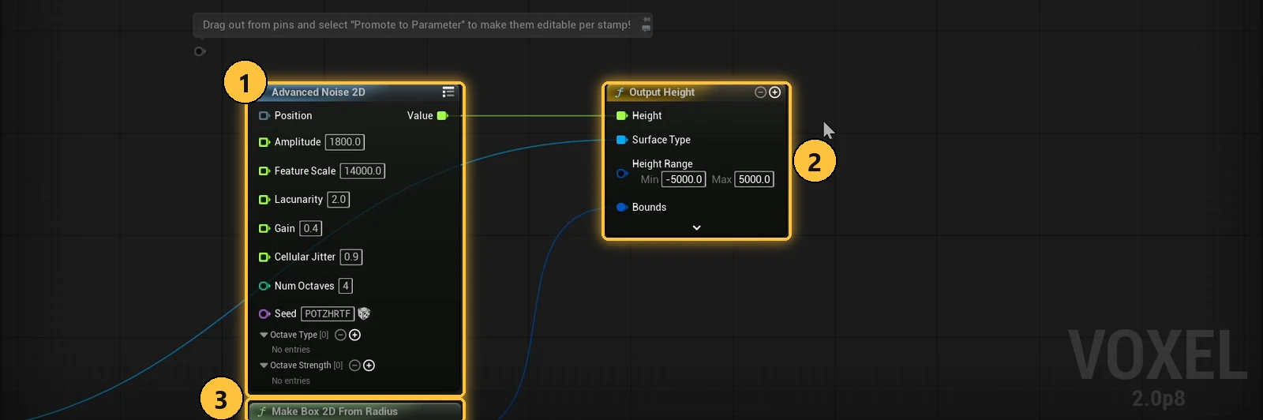Open the Advanced Noise 2D node options menu icon
This screenshot has width=1263, height=420.
(448, 92)
